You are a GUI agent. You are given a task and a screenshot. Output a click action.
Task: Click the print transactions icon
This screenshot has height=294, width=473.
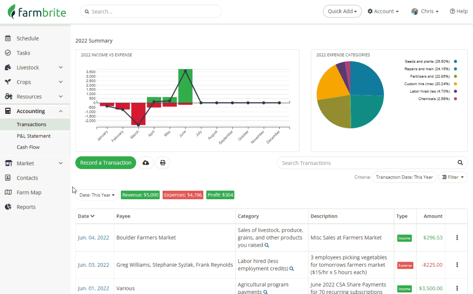click(163, 163)
